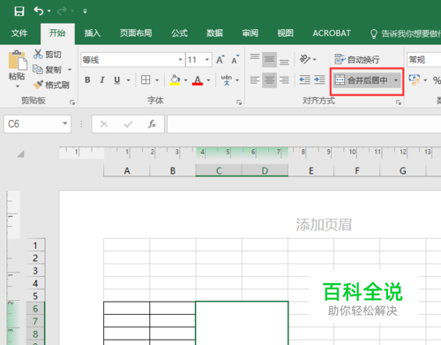Increase cell indent
This screenshot has height=345, width=441.
pyautogui.click(x=319, y=79)
